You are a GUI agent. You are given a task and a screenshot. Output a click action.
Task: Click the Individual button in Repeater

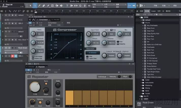[x=102, y=77]
